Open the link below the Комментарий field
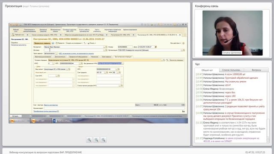 click(46, 111)
